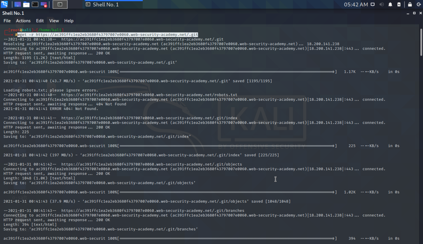The width and height of the screenshot is (423, 244).
Task: Click the '.git/index' URL line
Action: coord(121,118)
